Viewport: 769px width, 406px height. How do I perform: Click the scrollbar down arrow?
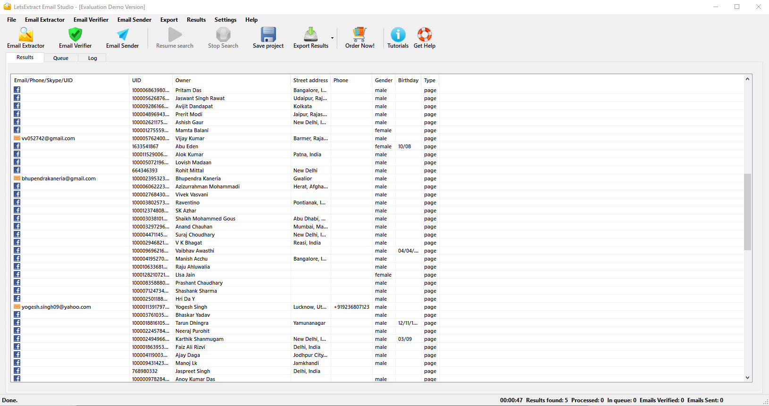point(747,378)
